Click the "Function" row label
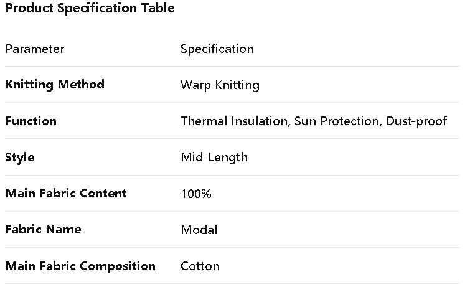Image resolution: width=470 pixels, height=287 pixels. [31, 121]
